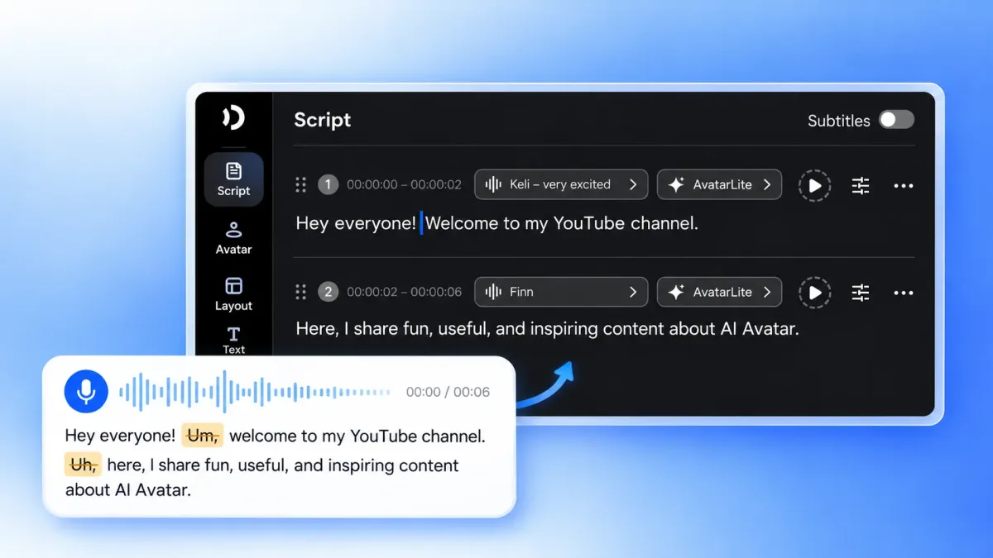Open the Keli – very excited voice dropdown
993x558 pixels.
point(561,184)
